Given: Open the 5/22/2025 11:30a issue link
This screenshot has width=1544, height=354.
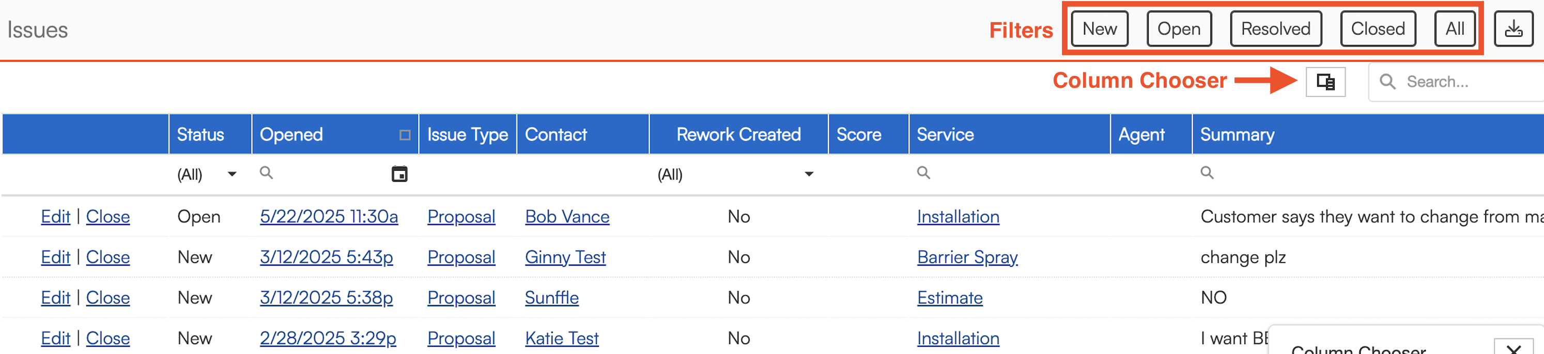Looking at the screenshot, I should [329, 217].
